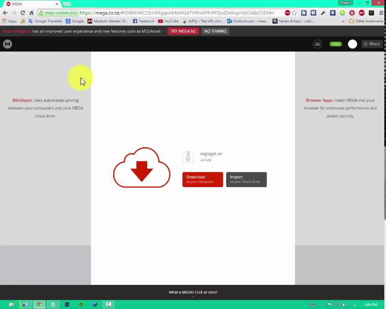Open the Chrome hamburger menu

381,13
